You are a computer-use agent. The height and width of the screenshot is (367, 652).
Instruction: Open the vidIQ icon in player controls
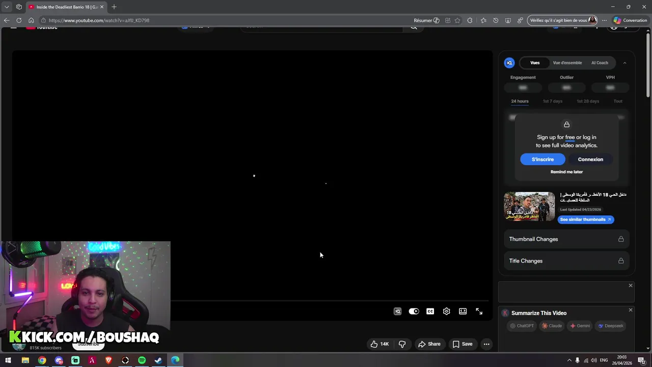click(397, 311)
